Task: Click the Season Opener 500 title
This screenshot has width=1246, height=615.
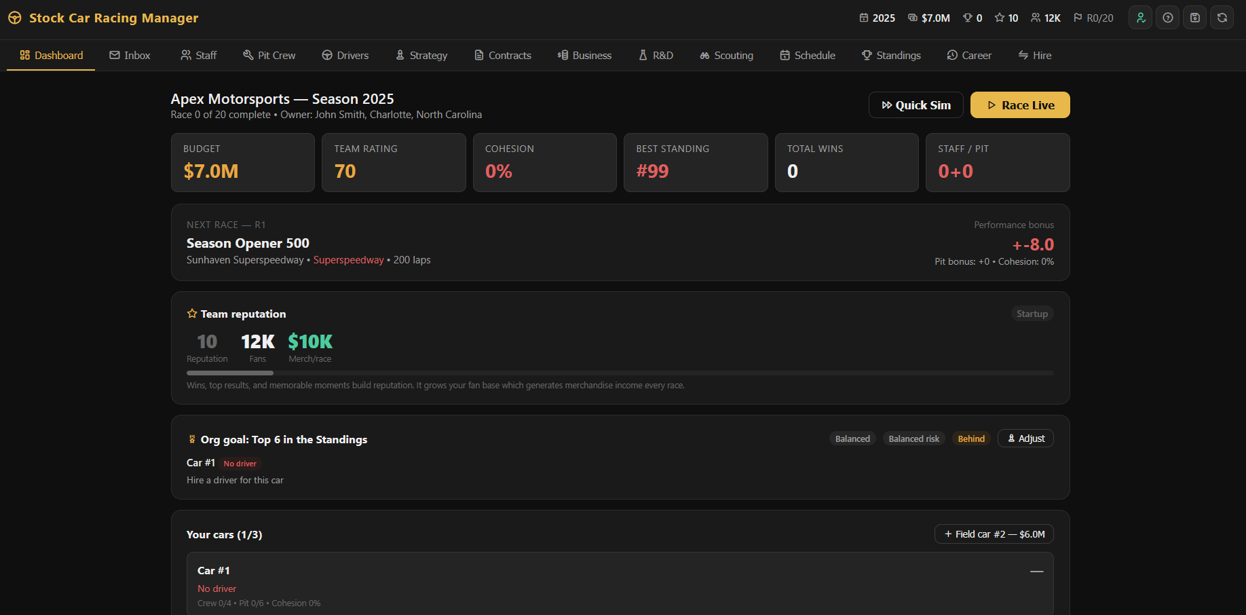Action: click(x=248, y=243)
